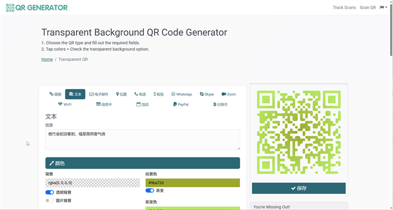
Task: Open the foreground color #9ba72d picker
Action: (193, 183)
